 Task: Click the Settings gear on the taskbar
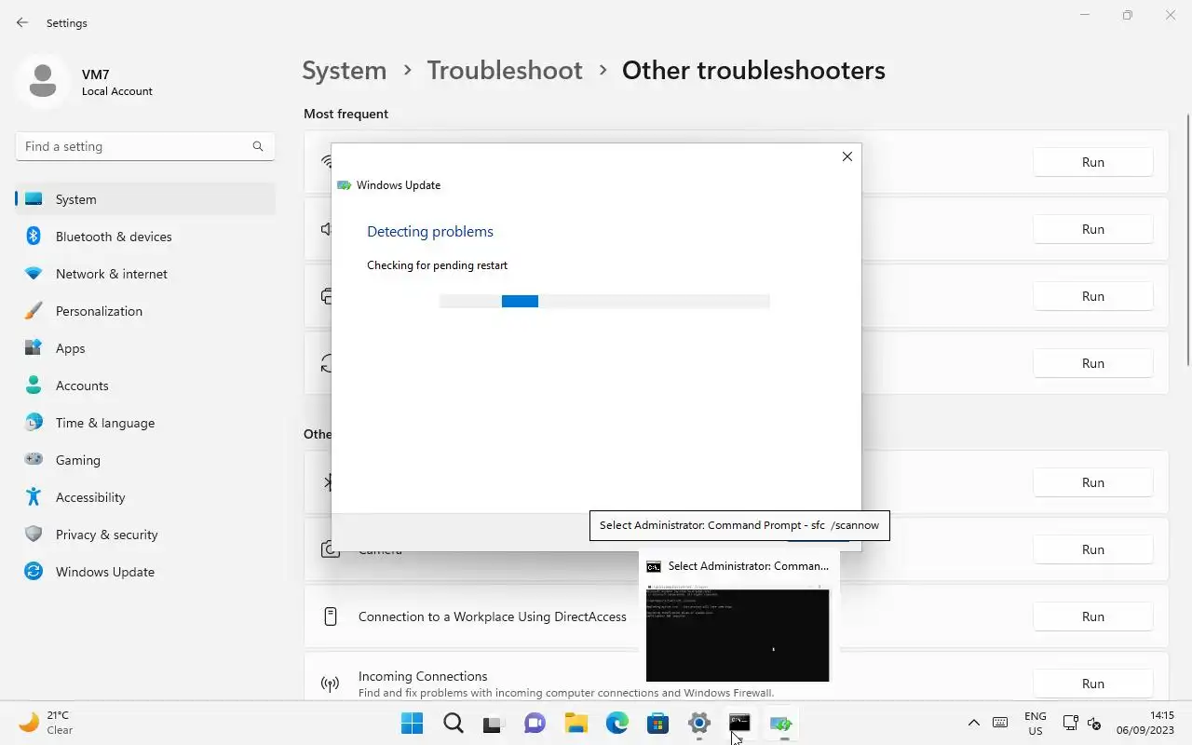tap(698, 723)
